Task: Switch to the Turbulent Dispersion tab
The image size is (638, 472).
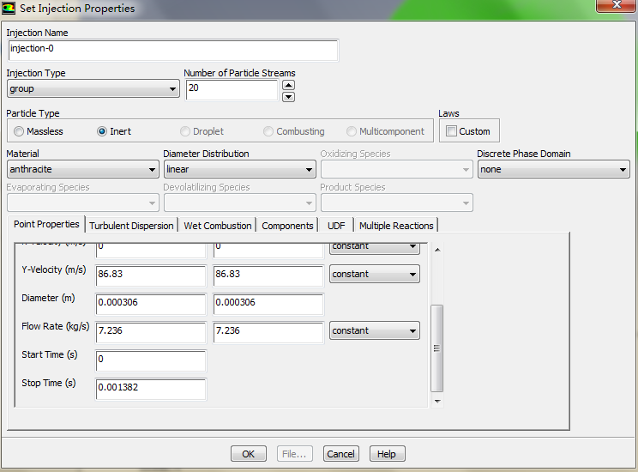Action: 131,226
